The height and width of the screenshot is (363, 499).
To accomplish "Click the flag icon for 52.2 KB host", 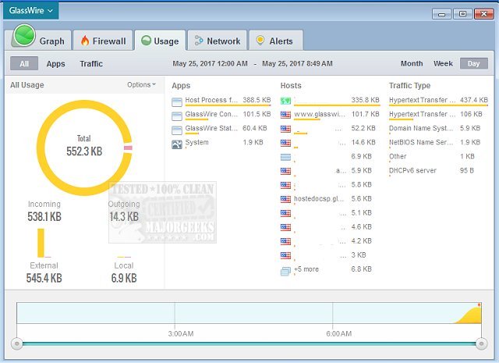I will pyautogui.click(x=285, y=129).
